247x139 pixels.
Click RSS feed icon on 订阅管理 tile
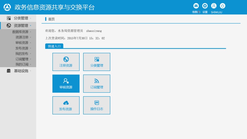[97, 81]
